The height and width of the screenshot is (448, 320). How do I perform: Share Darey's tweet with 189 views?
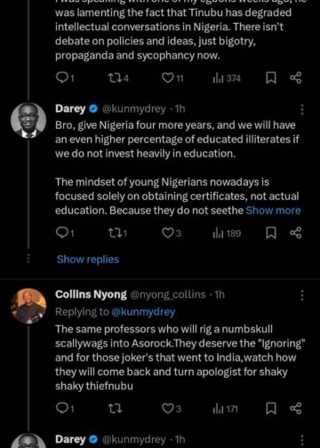pos(296,233)
